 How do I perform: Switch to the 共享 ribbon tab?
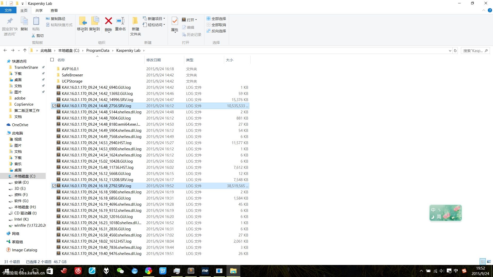point(39,11)
